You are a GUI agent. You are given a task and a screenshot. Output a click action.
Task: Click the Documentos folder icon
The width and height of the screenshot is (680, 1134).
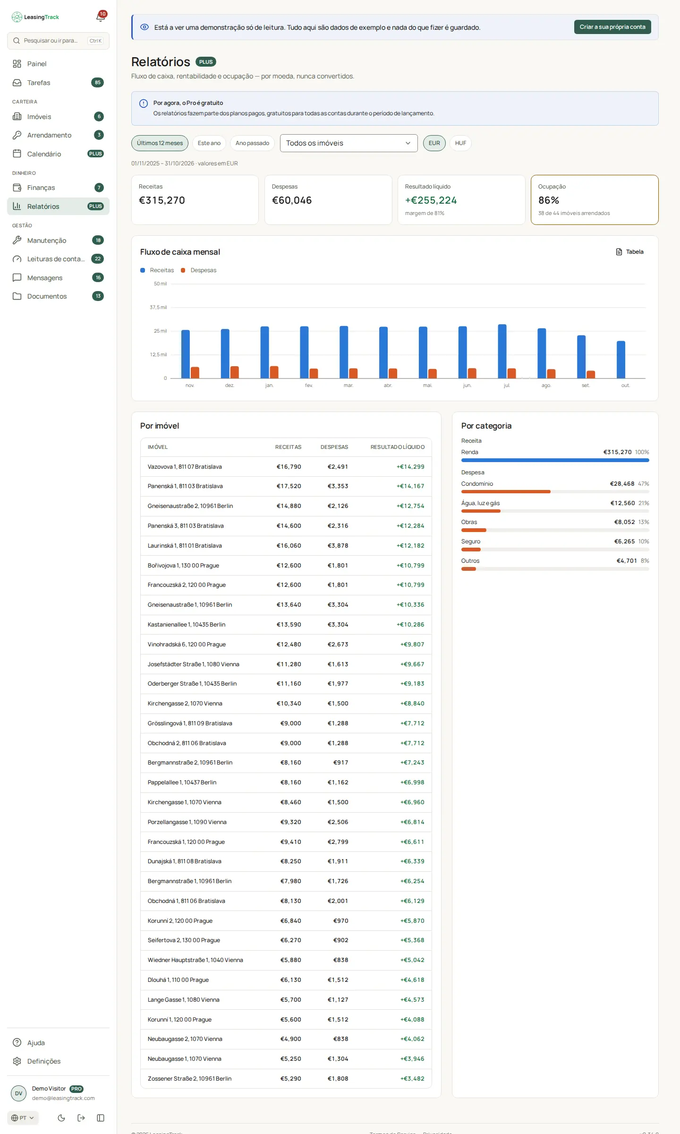point(17,296)
